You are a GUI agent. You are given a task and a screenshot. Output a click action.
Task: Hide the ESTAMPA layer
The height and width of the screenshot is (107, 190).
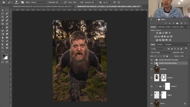pyautogui.click(x=152, y=69)
